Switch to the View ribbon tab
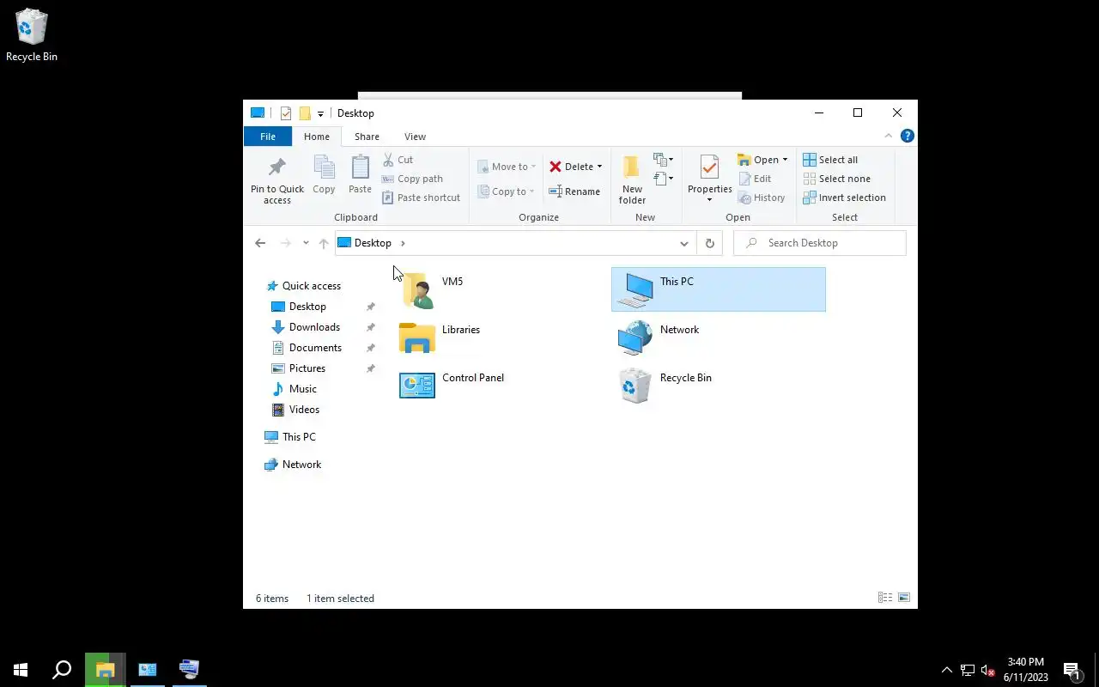Screen dimensions: 1099x687 pyautogui.click(x=415, y=137)
